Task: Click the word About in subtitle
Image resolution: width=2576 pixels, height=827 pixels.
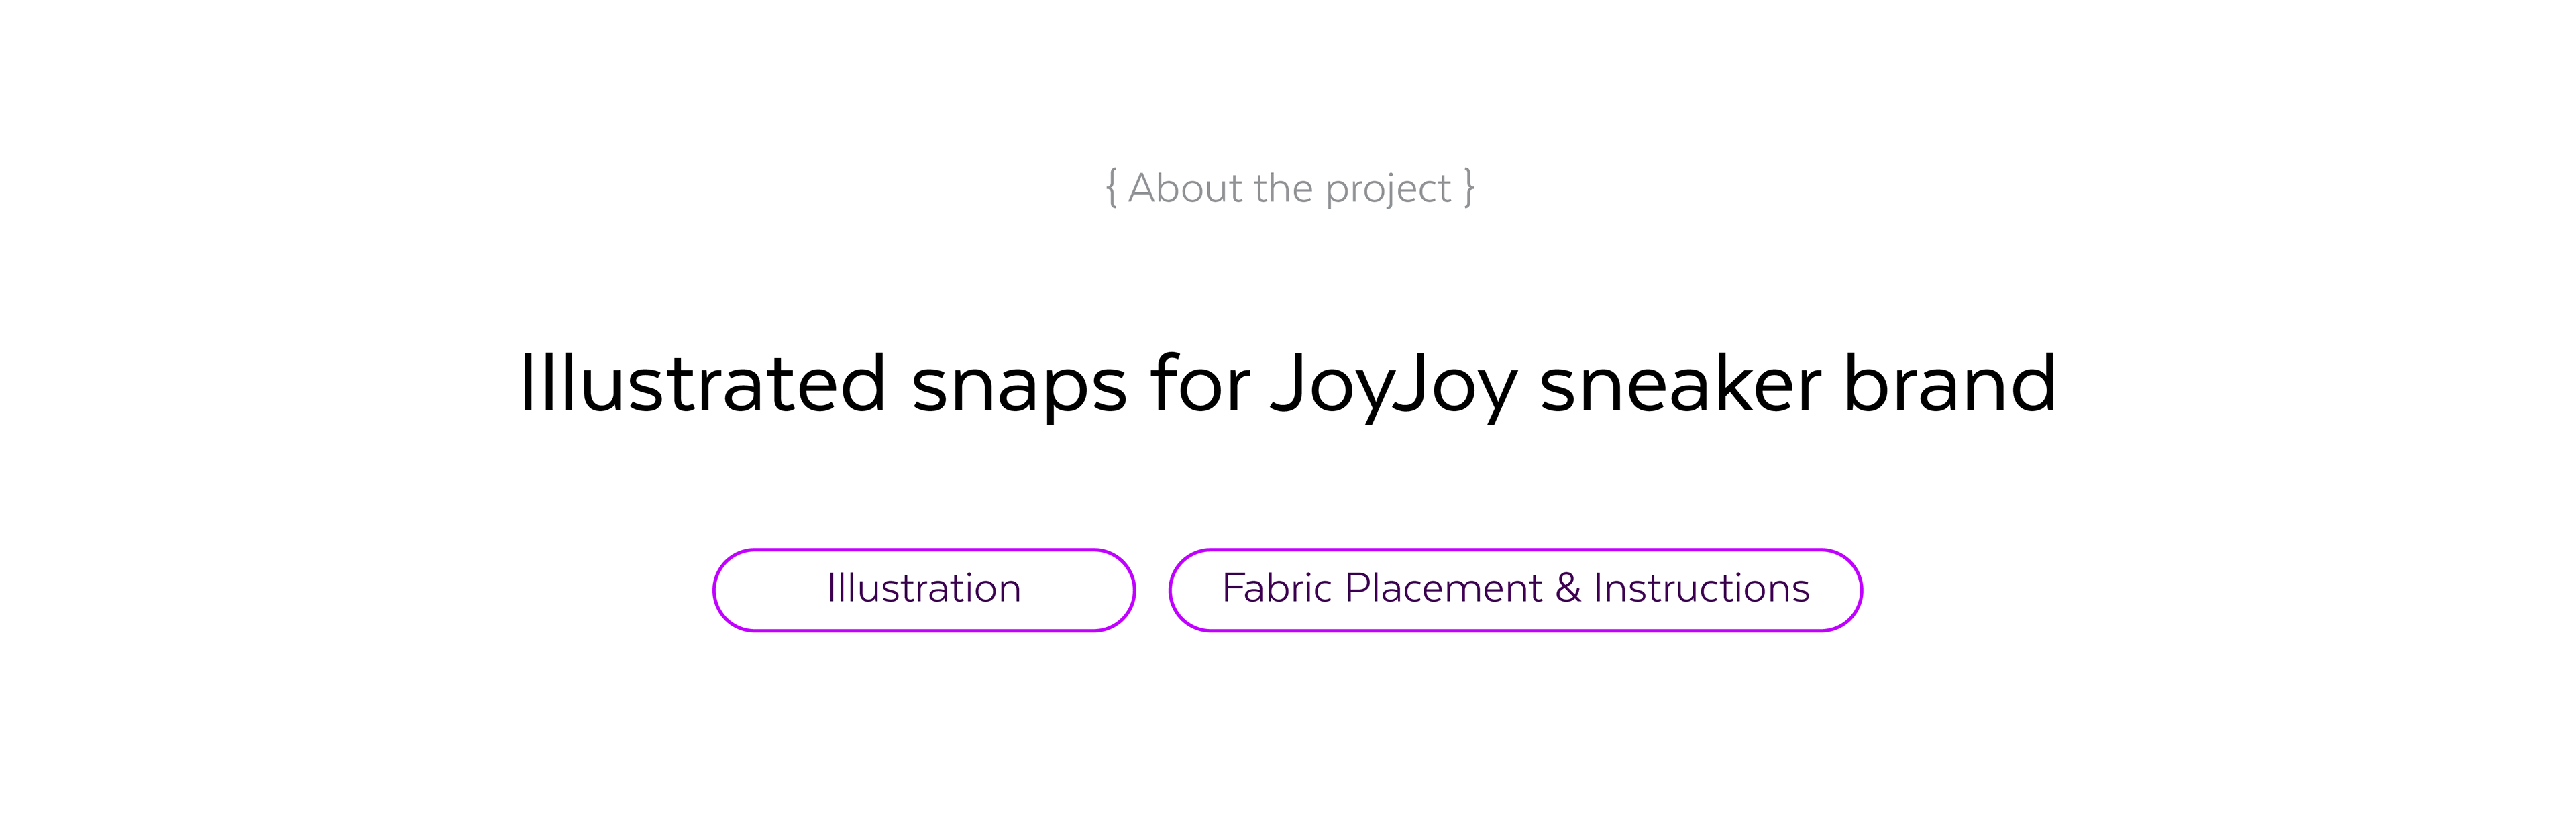Action: [1185, 188]
